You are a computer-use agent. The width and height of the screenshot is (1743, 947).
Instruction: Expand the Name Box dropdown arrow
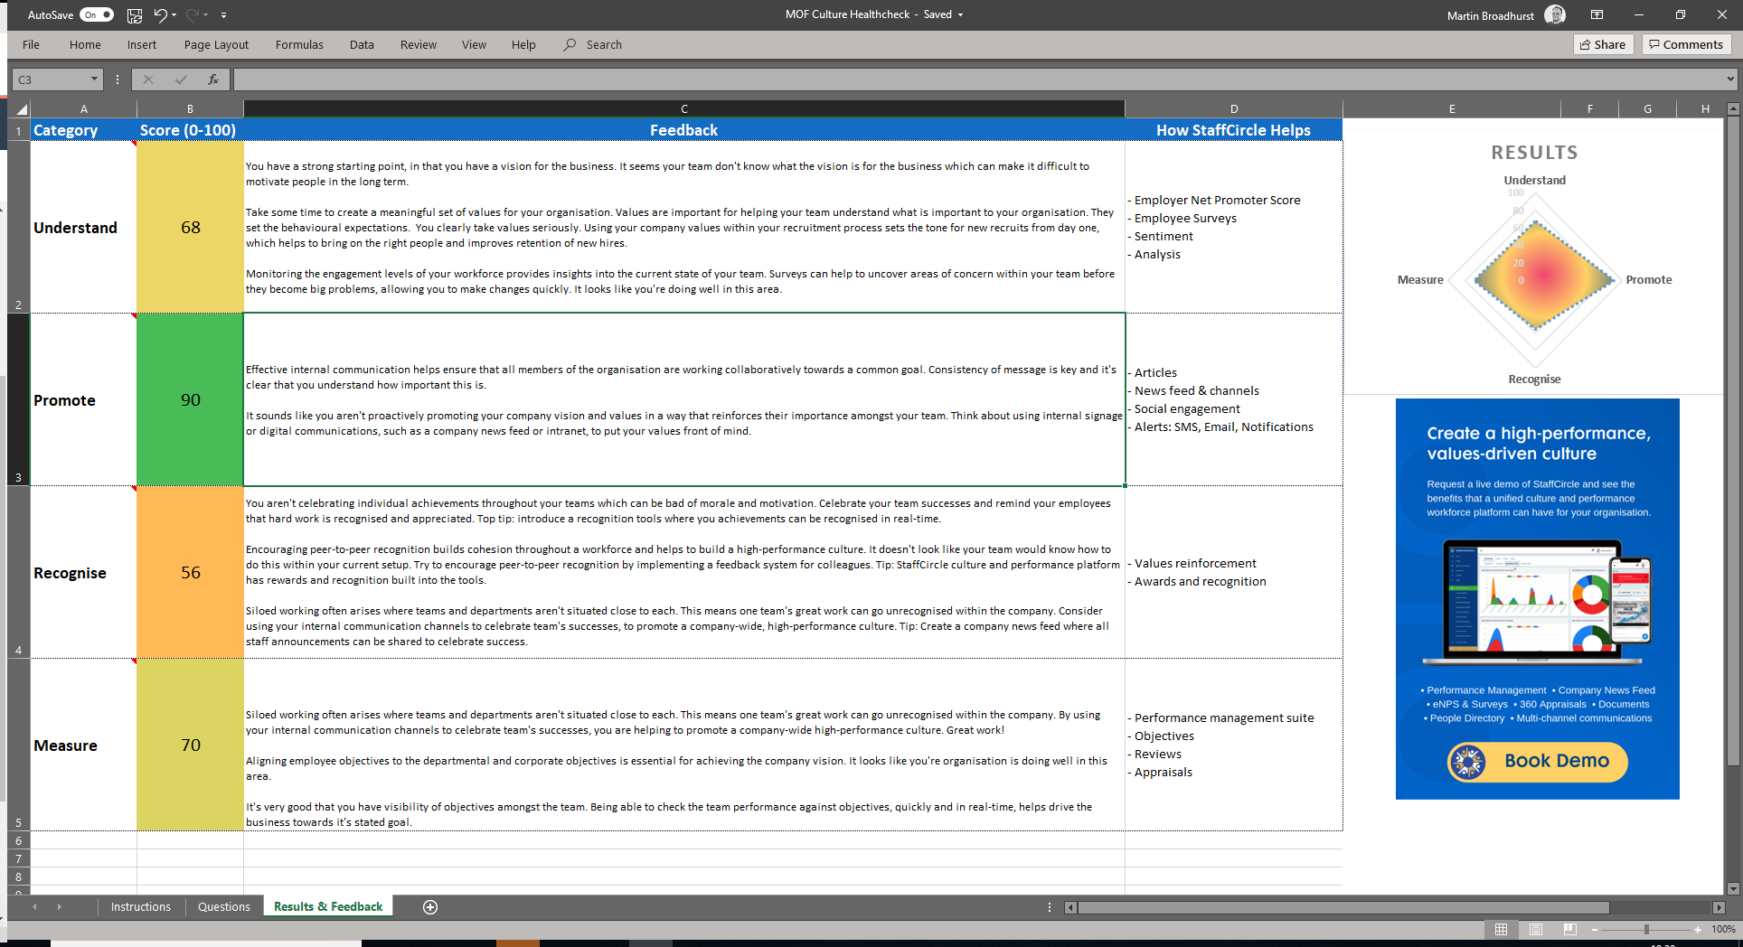(x=94, y=80)
